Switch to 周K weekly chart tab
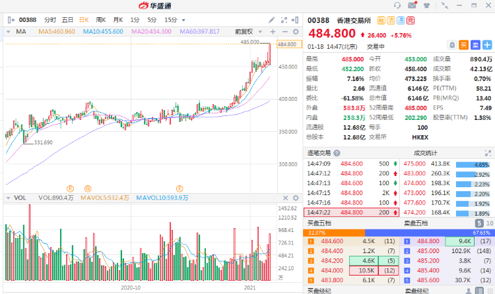 (x=101, y=20)
